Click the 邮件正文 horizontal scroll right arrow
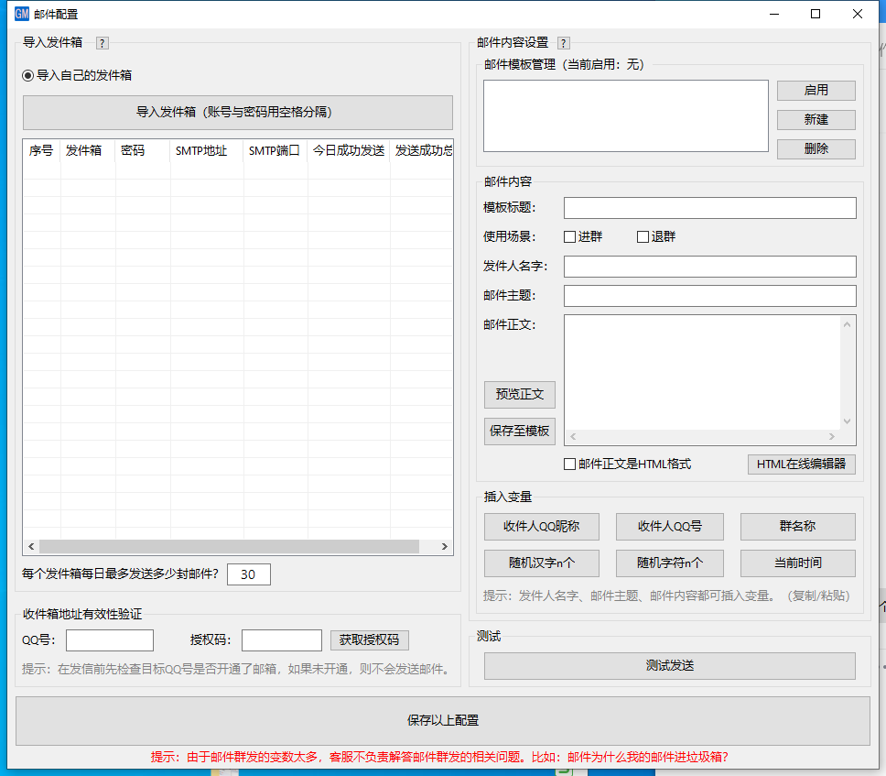This screenshot has width=886, height=776. 832,437
